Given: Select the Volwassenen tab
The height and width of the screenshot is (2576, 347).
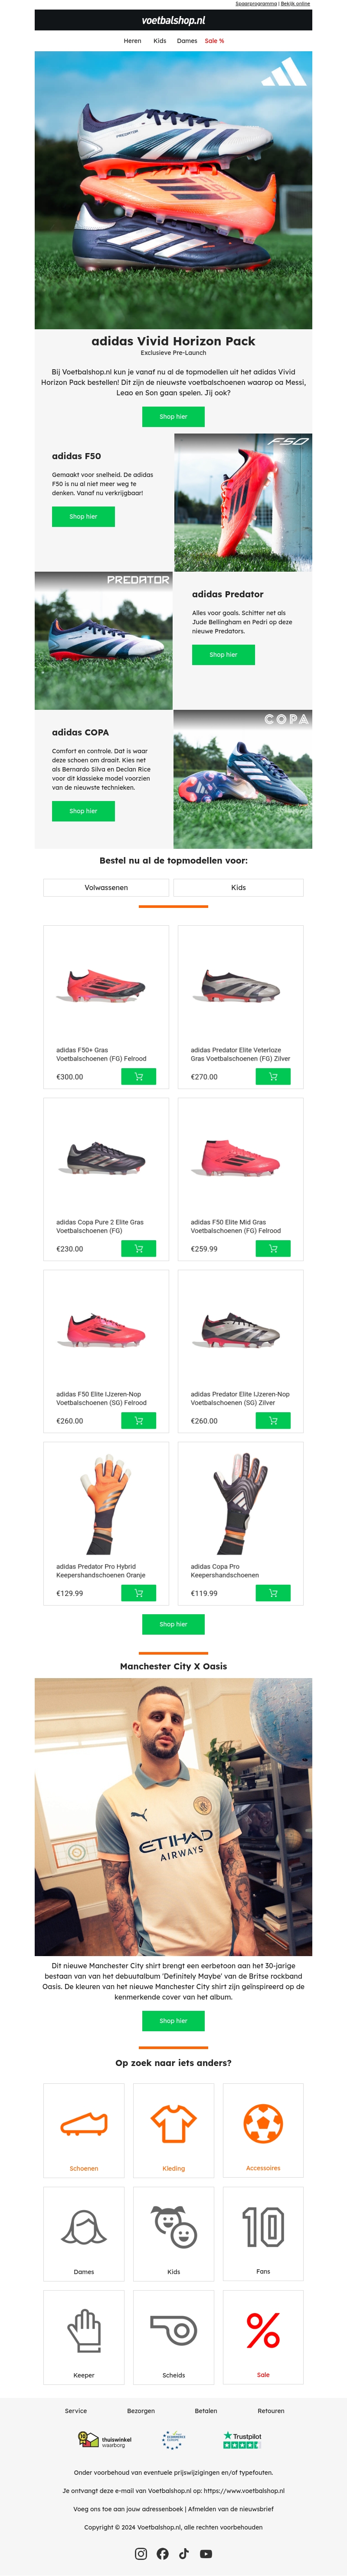Looking at the screenshot, I should point(106,887).
